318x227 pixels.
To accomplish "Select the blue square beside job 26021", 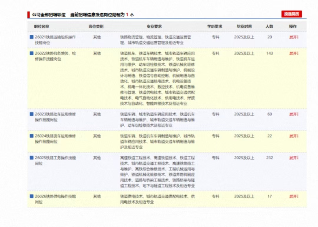I will pyautogui.click(x=32, y=37).
